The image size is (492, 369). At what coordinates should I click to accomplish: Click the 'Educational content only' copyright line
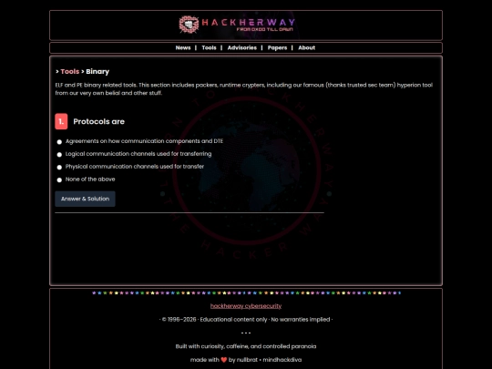246,320
